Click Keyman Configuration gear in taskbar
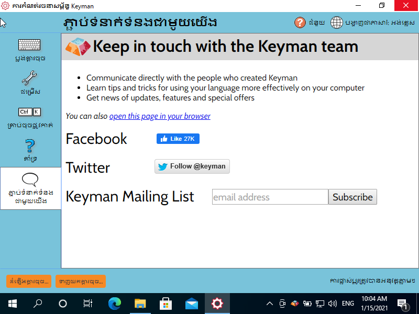Viewport: 419px width, 314px height. (x=217, y=304)
